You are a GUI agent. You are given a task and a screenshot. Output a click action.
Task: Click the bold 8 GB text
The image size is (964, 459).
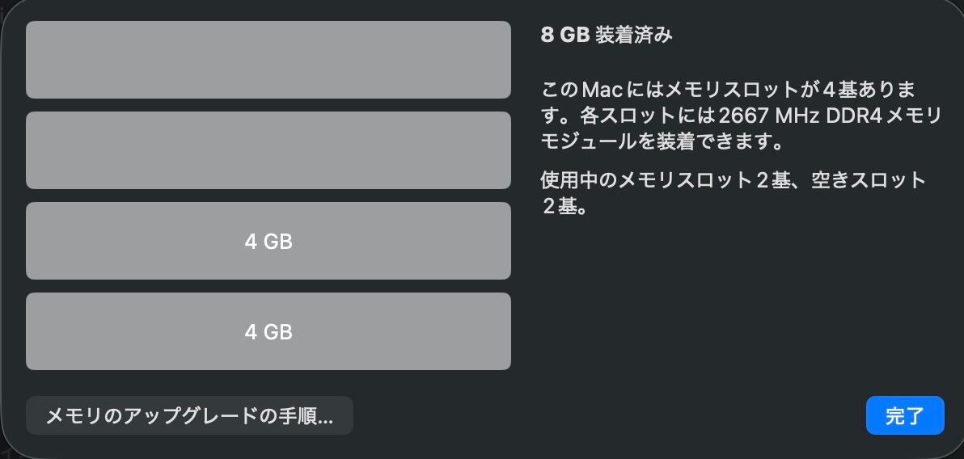click(564, 35)
